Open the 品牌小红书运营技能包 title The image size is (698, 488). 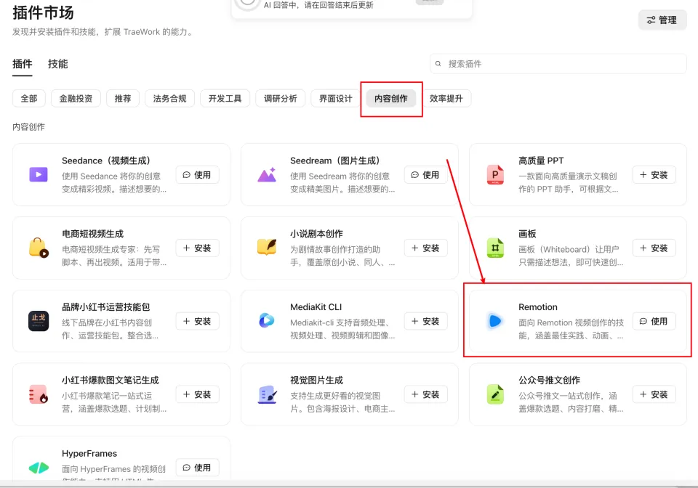[x=106, y=307]
